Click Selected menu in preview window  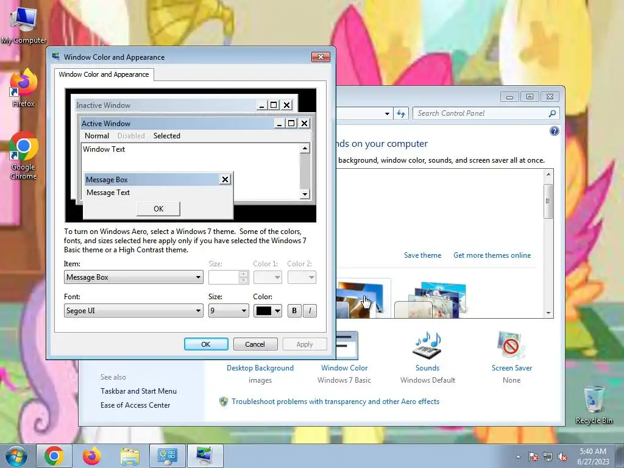[167, 136]
